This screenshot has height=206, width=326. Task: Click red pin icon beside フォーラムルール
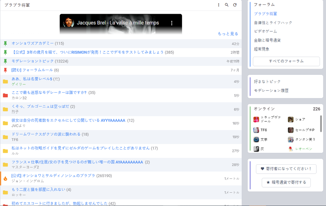point(5,70)
